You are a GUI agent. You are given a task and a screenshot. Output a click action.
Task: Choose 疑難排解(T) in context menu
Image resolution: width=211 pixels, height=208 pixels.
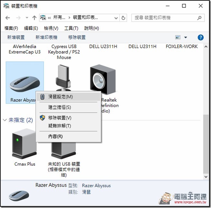[x=68, y=126]
